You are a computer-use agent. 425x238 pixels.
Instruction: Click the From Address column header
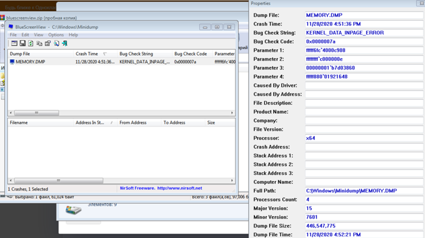coord(139,123)
